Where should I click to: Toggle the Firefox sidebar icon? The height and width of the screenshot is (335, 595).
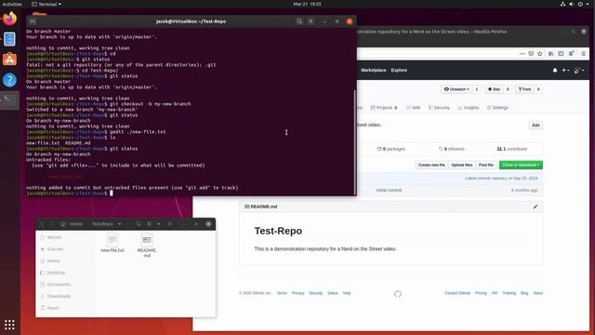click(561, 54)
